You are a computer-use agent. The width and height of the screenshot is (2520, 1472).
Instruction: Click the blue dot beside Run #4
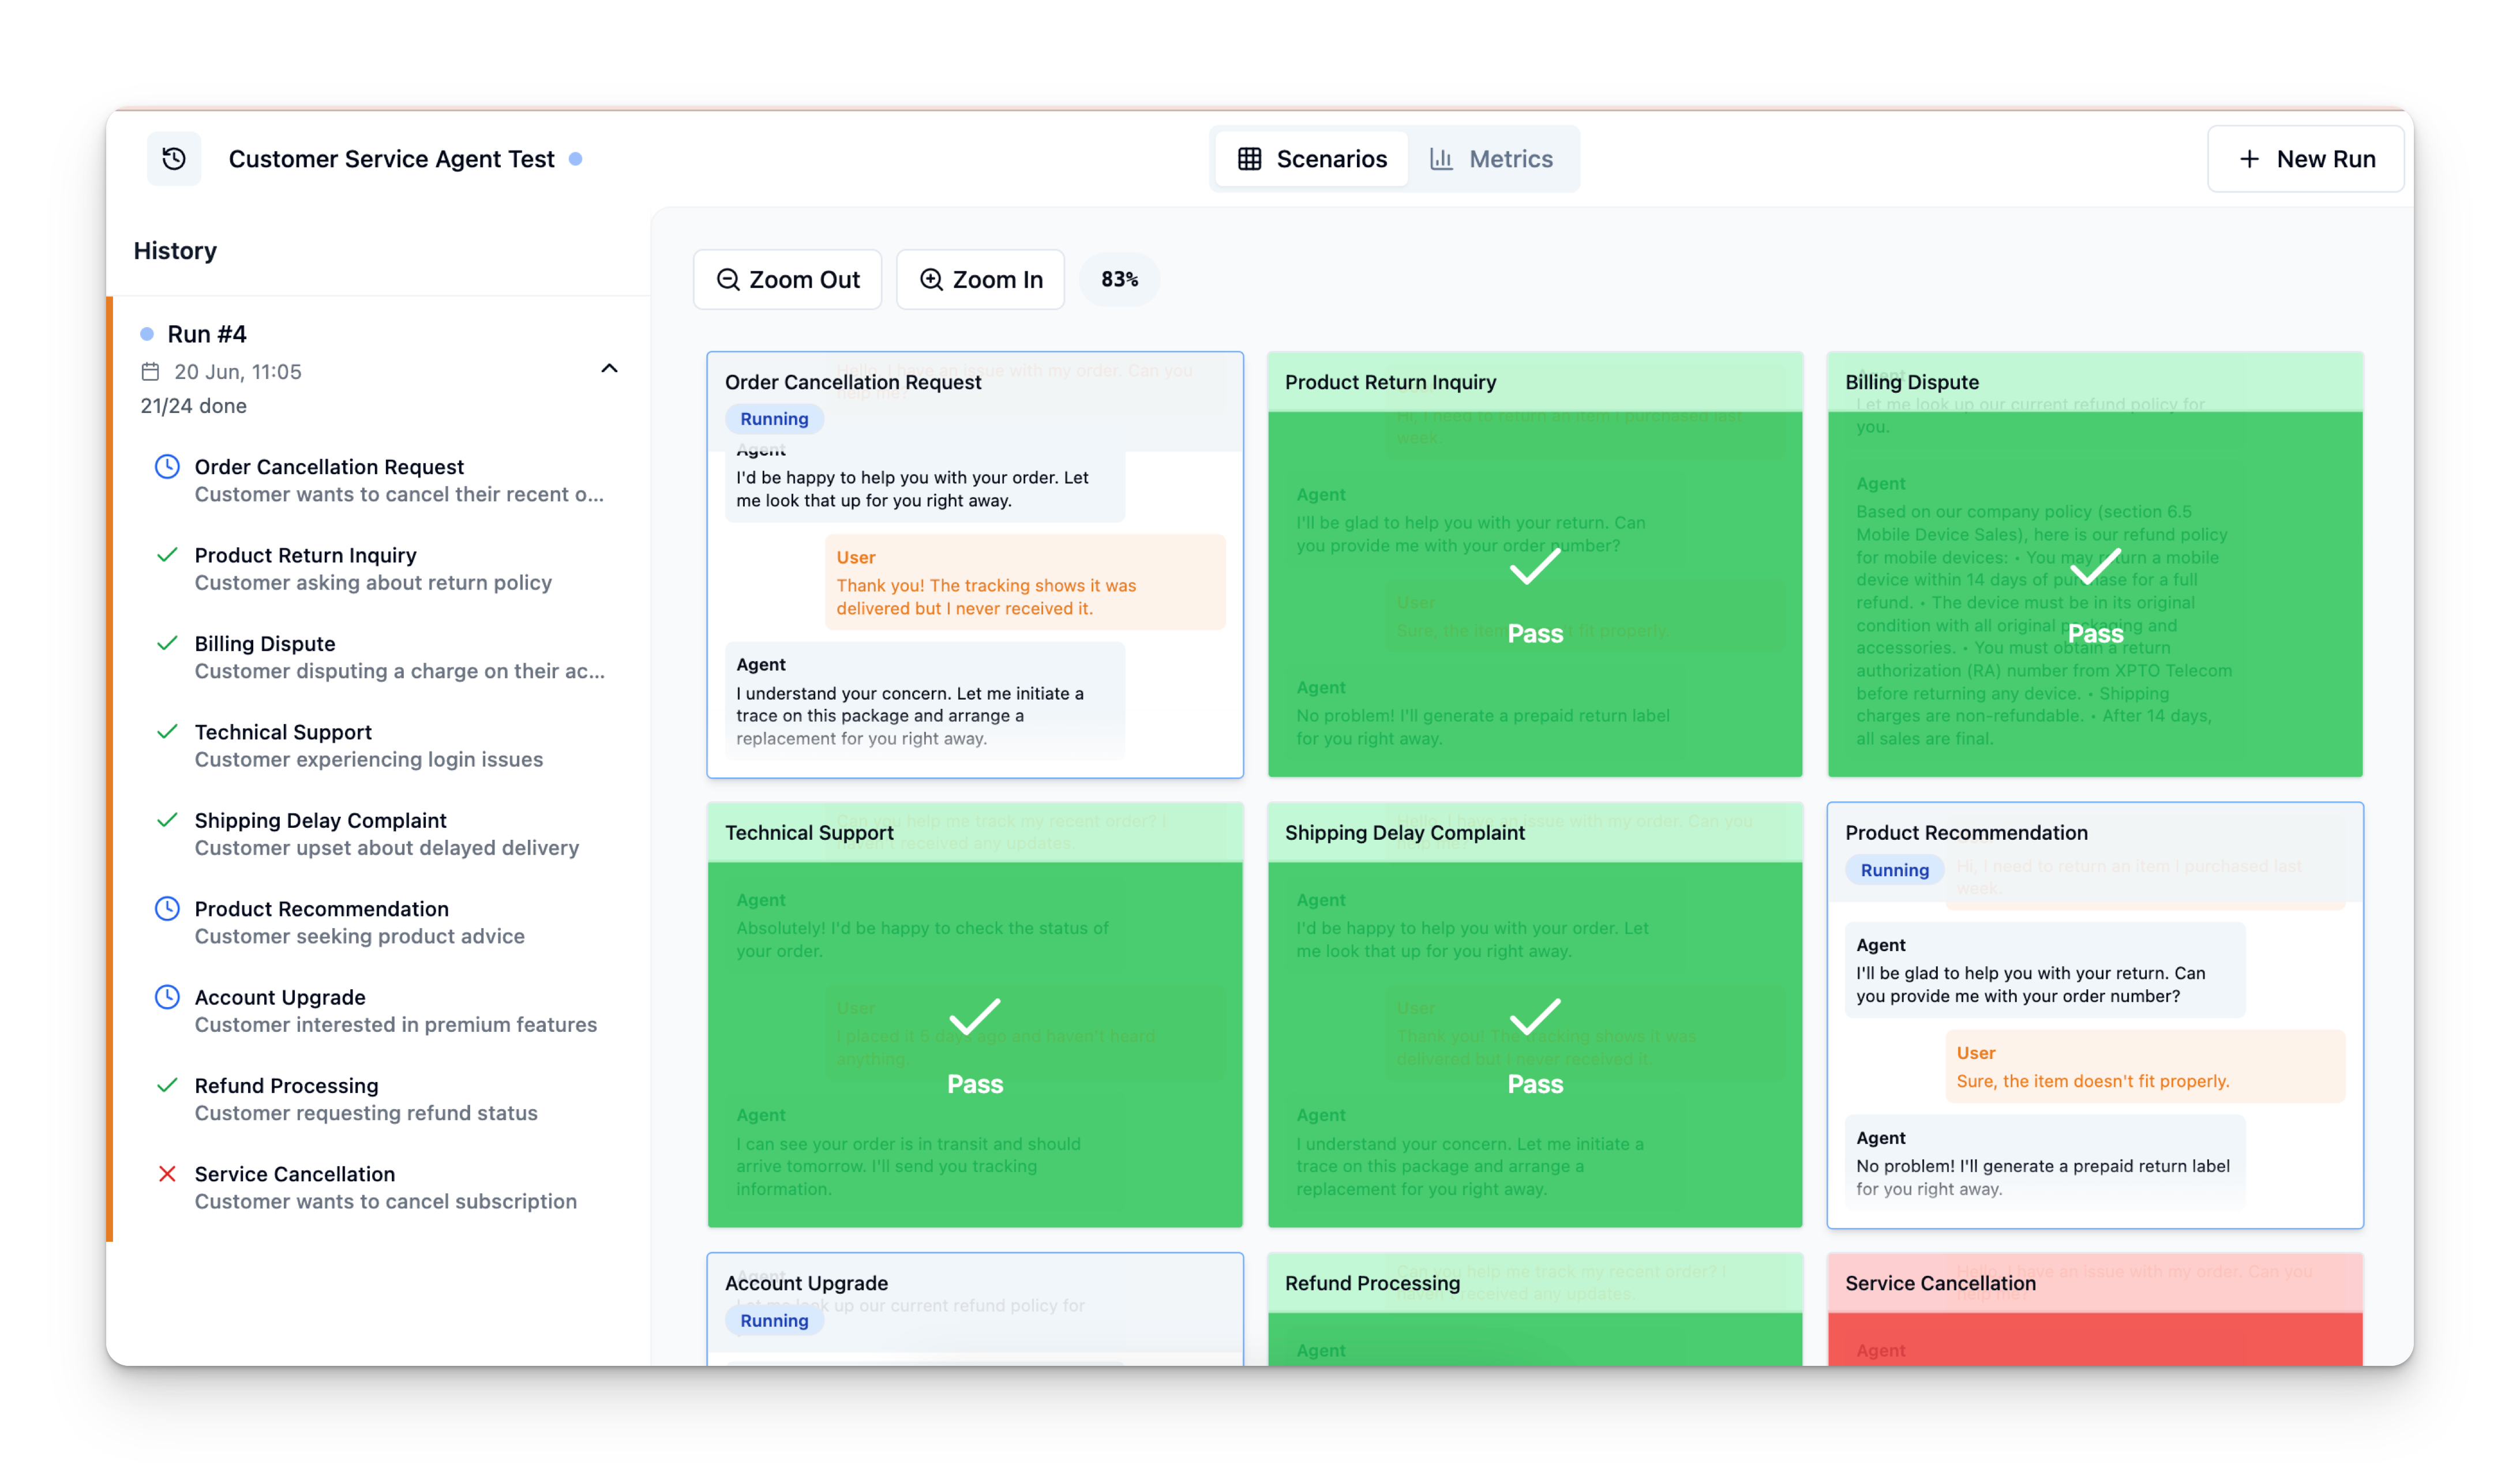point(147,334)
